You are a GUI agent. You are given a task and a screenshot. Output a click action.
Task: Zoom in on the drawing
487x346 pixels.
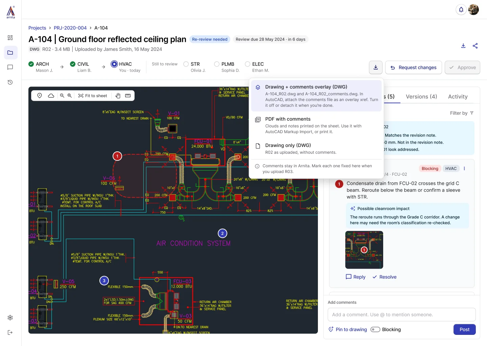click(x=70, y=96)
